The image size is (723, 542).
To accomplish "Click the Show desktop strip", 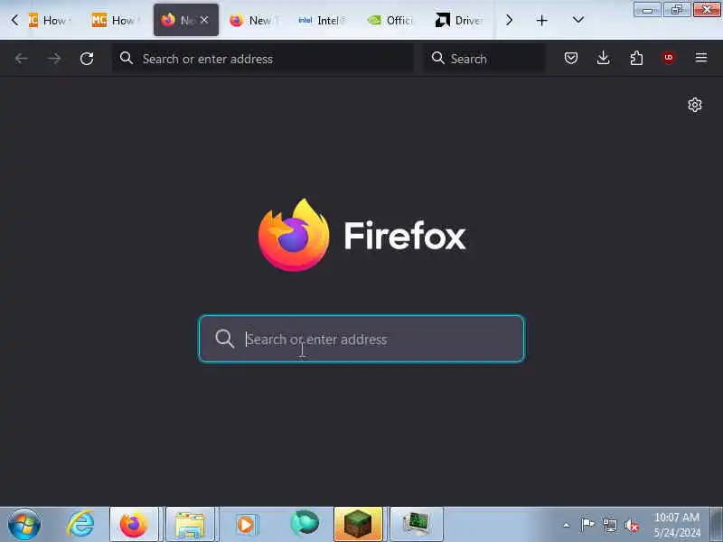I will 717,525.
